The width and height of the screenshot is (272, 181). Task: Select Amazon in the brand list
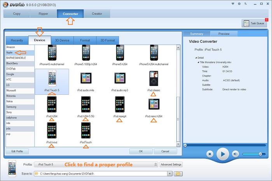click(x=20, y=47)
